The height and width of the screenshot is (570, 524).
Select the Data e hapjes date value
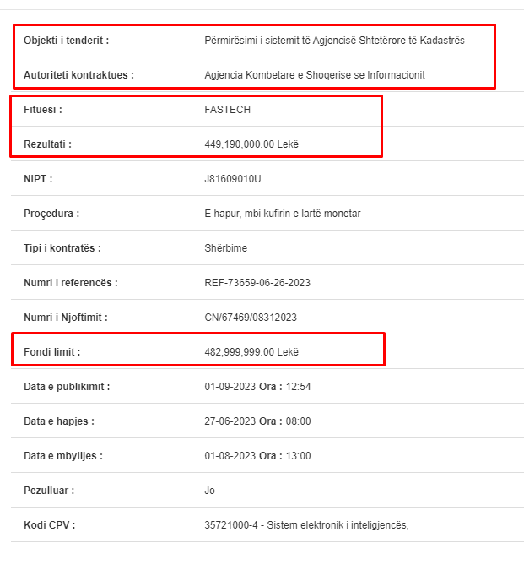pyautogui.click(x=257, y=421)
